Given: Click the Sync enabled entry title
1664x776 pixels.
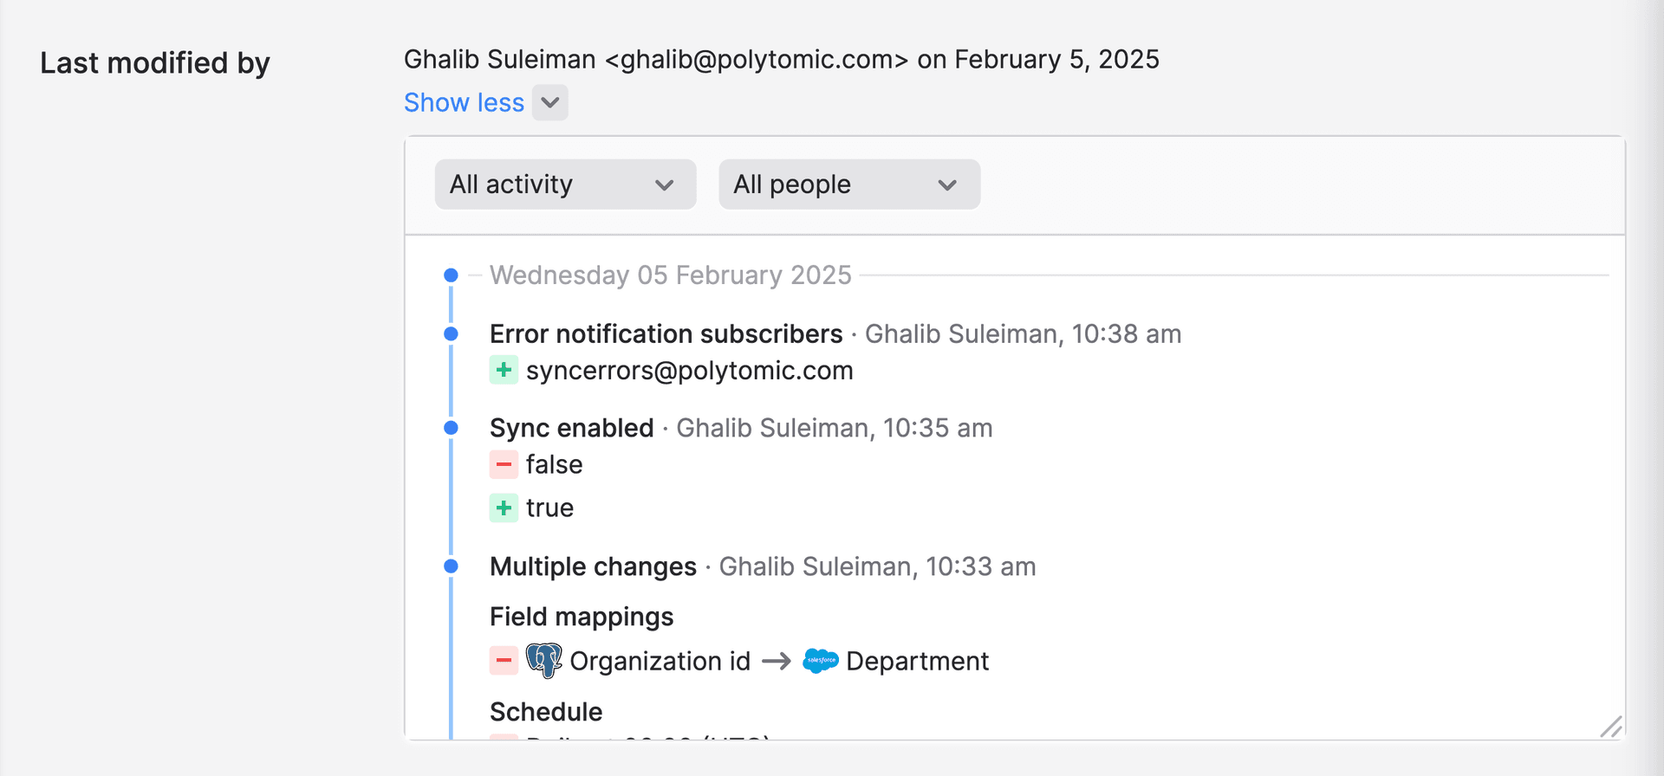Looking at the screenshot, I should point(571,428).
